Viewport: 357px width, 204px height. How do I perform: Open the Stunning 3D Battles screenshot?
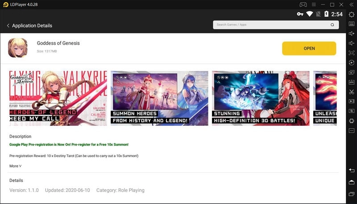(261, 98)
